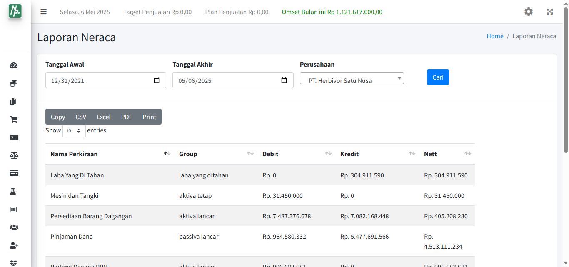Click the PDF export button
The height and width of the screenshot is (267, 569).
pos(127,117)
